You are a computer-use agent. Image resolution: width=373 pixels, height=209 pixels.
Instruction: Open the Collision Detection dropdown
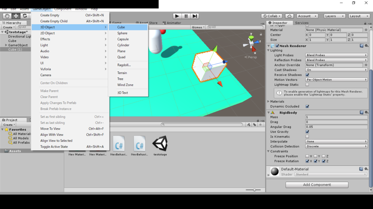(x=336, y=147)
